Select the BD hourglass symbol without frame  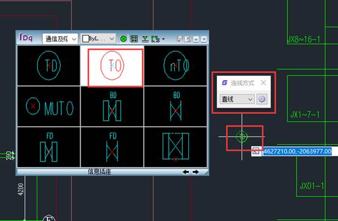(x=175, y=107)
